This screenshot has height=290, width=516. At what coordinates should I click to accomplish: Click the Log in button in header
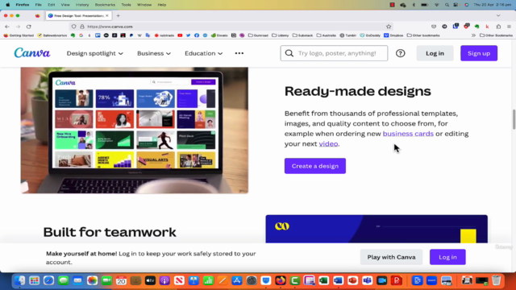coord(435,53)
